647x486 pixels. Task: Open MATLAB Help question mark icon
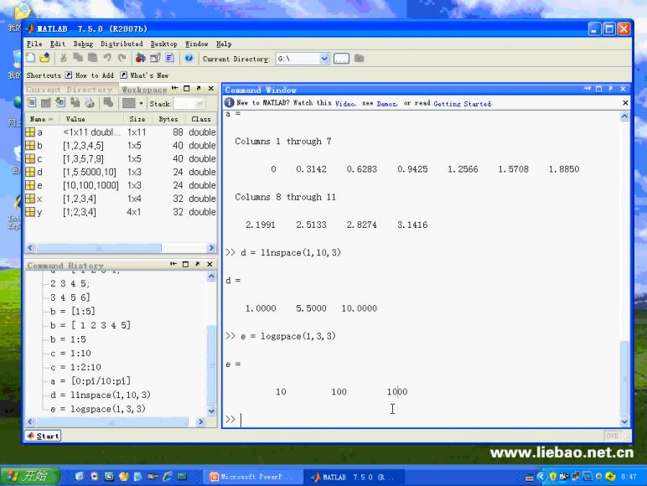tap(189, 58)
